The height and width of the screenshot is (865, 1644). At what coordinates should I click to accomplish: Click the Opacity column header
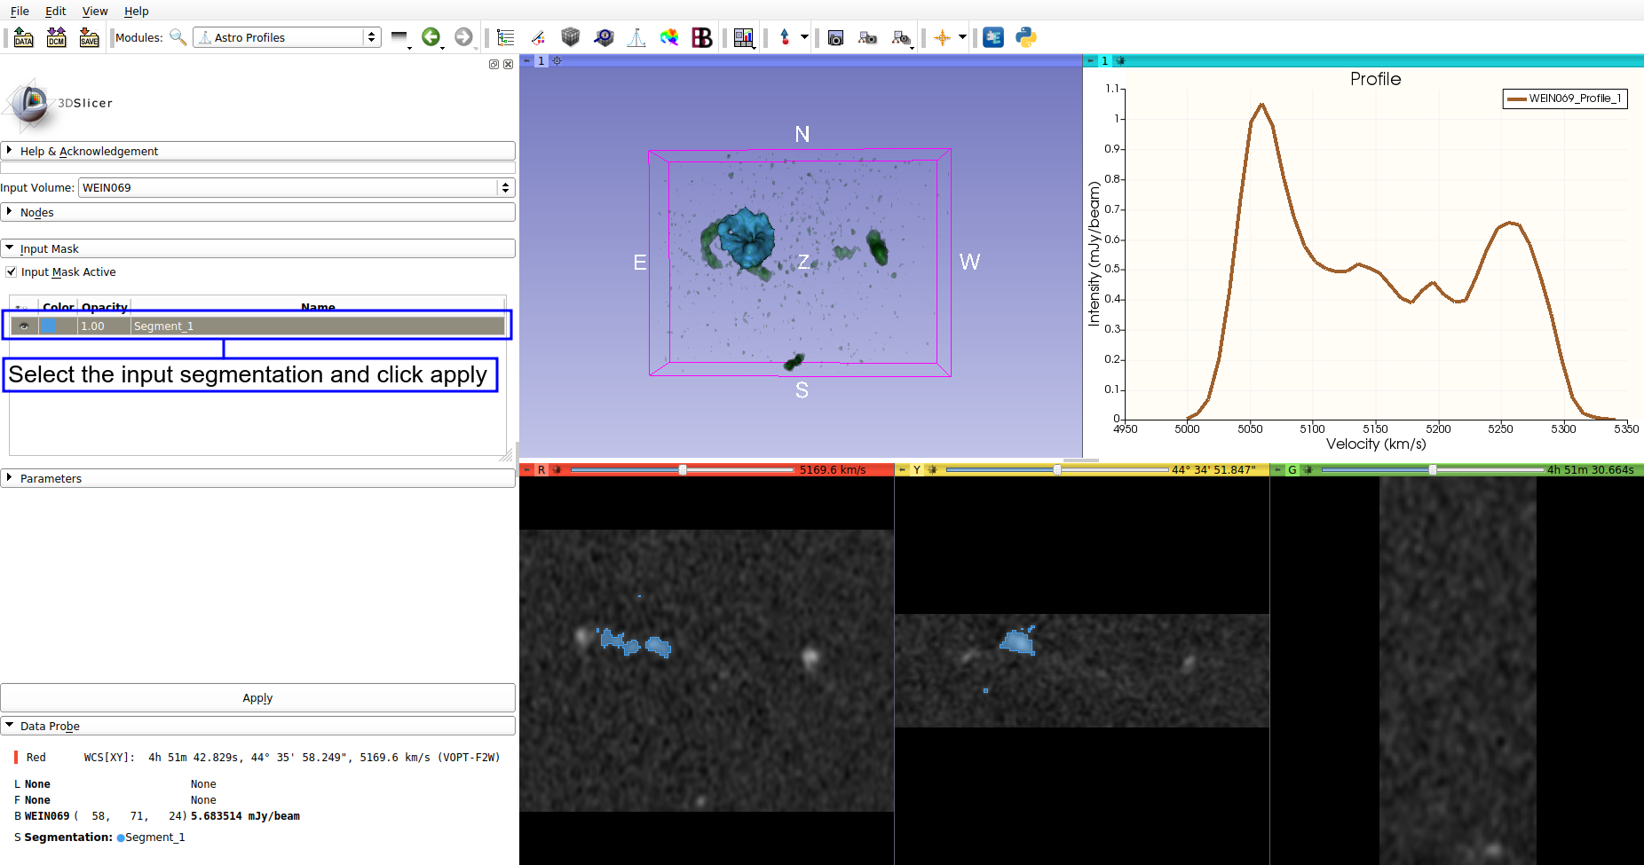pyautogui.click(x=105, y=307)
